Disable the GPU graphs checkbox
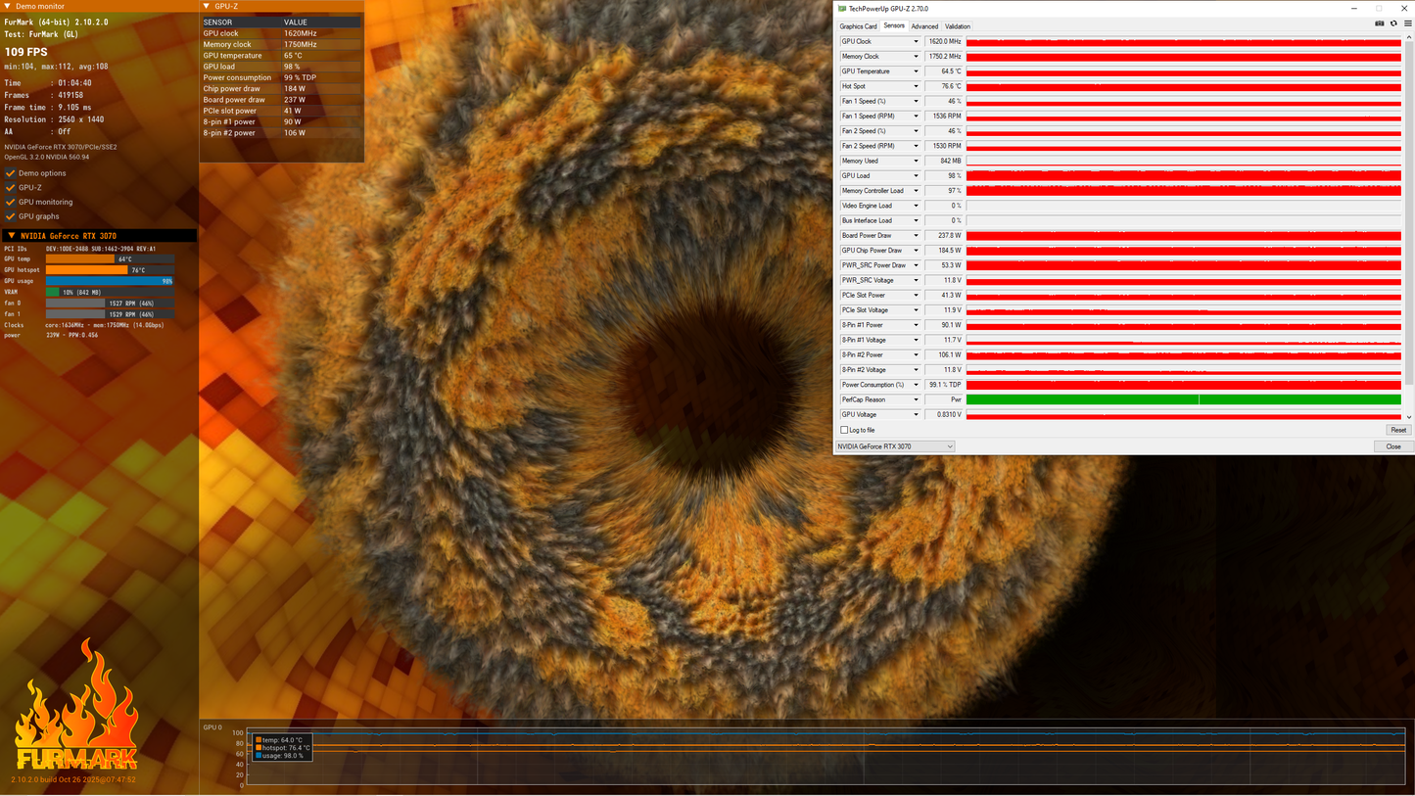This screenshot has width=1415, height=796. (x=11, y=216)
